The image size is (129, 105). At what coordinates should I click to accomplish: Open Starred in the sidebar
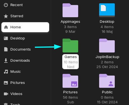coord(25,16)
